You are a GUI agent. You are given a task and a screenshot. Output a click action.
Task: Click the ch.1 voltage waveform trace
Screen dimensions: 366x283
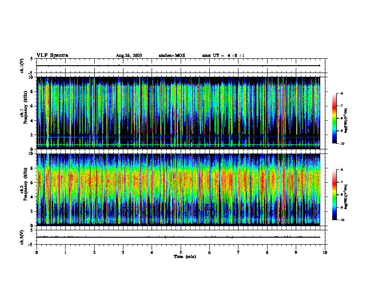click(x=178, y=66)
